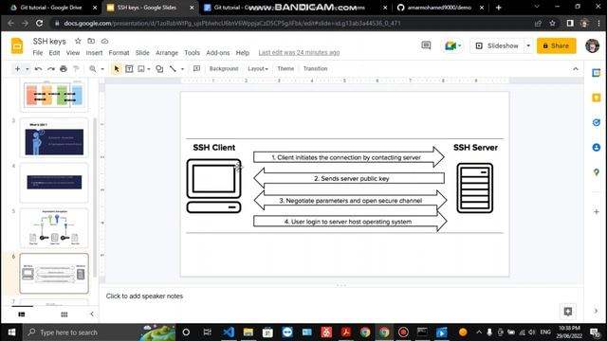Open the Meet dropdown arrow

(459, 46)
